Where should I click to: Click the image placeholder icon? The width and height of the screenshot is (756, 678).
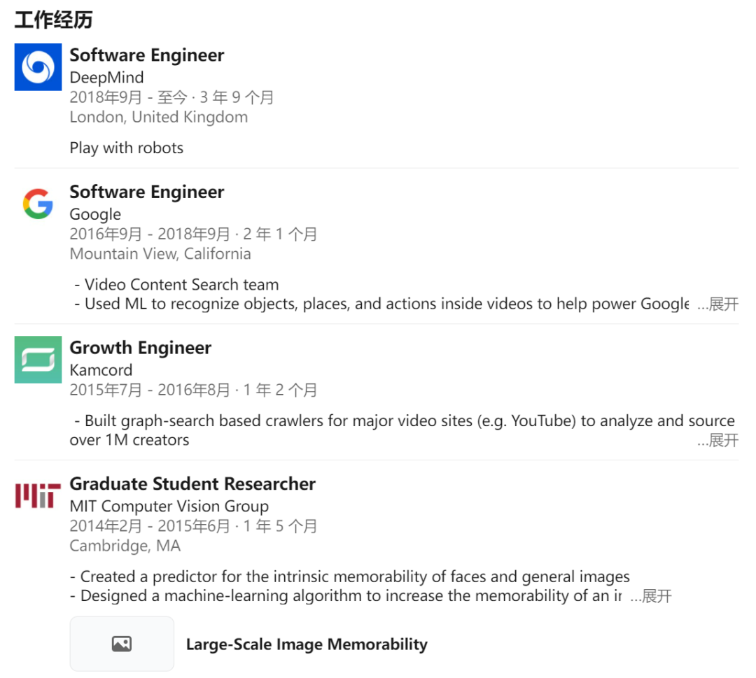pyautogui.click(x=122, y=644)
